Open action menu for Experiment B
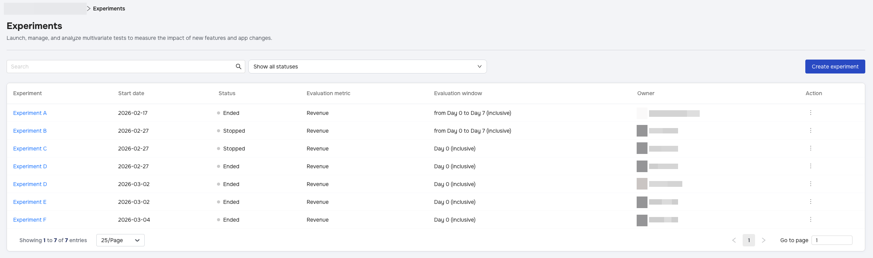The image size is (873, 258). (810, 130)
